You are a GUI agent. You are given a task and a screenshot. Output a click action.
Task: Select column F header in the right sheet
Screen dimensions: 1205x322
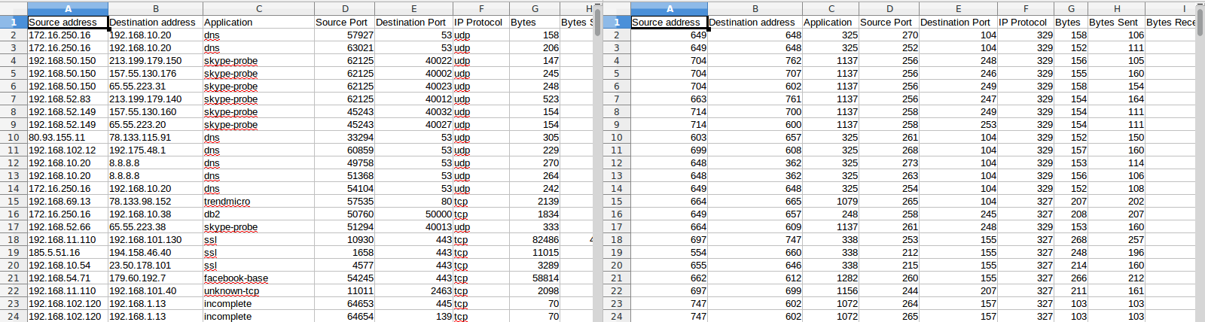click(1025, 9)
